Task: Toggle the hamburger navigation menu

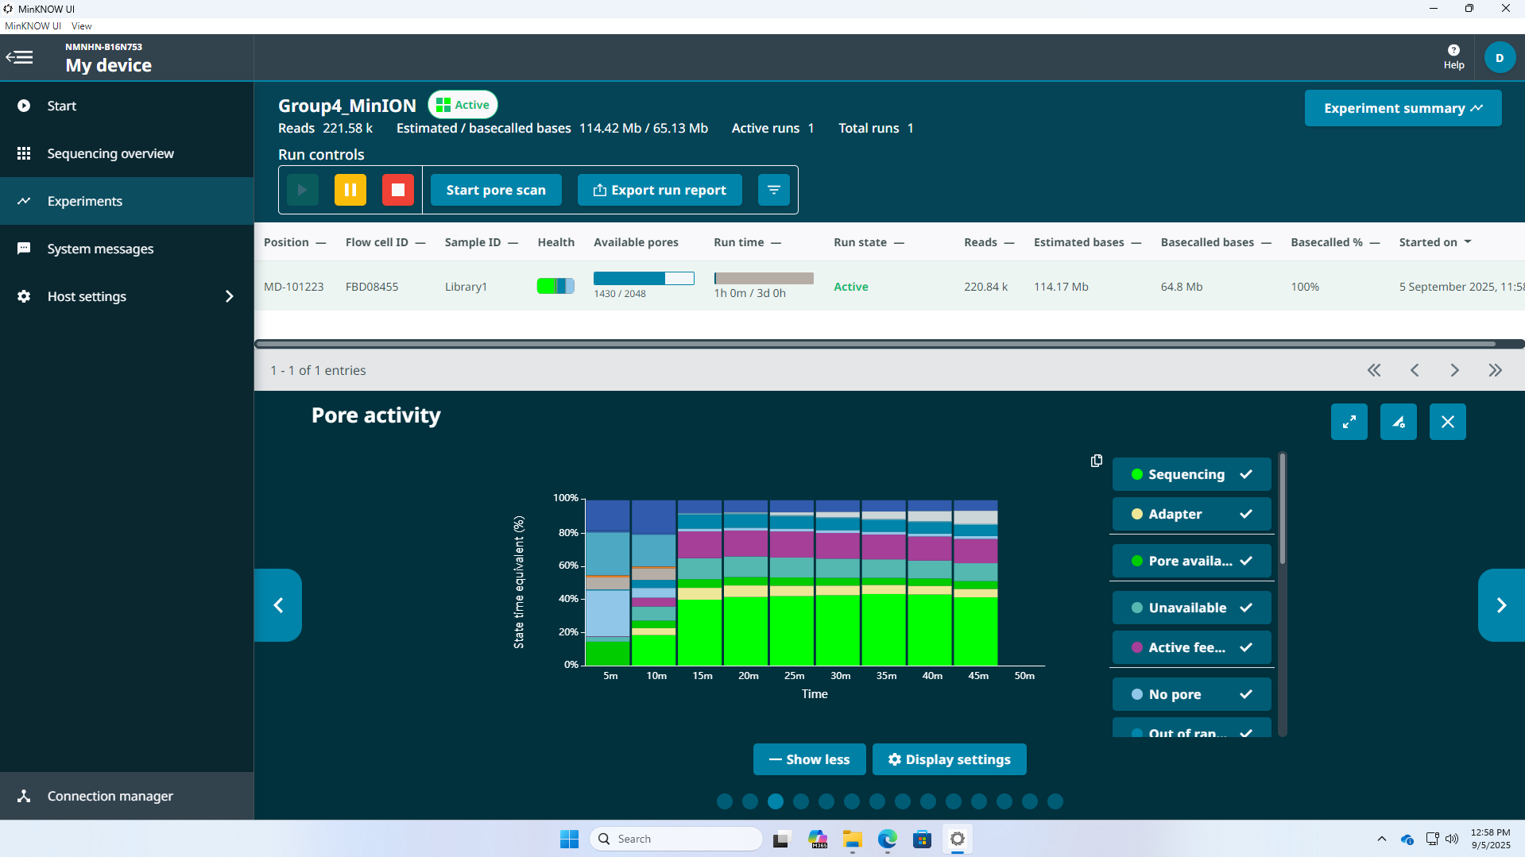Action: (20, 57)
